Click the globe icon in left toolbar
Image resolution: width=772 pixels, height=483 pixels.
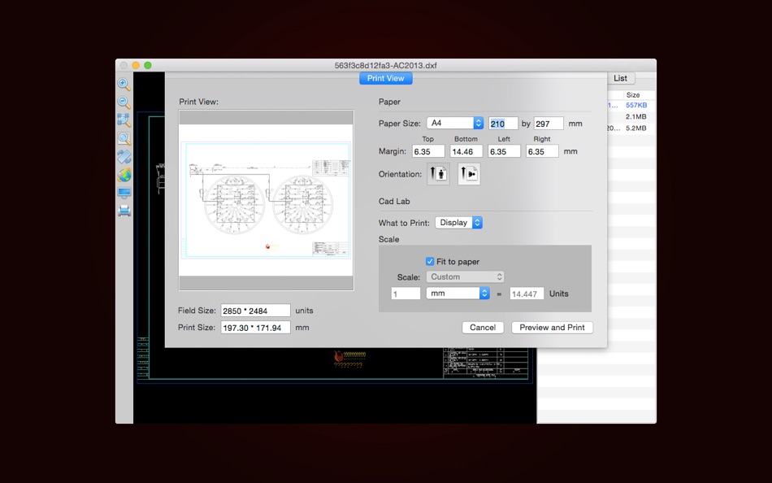click(124, 175)
